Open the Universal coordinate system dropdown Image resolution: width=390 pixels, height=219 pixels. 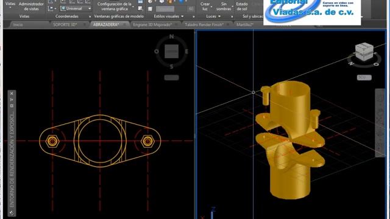pyautogui.click(x=76, y=9)
